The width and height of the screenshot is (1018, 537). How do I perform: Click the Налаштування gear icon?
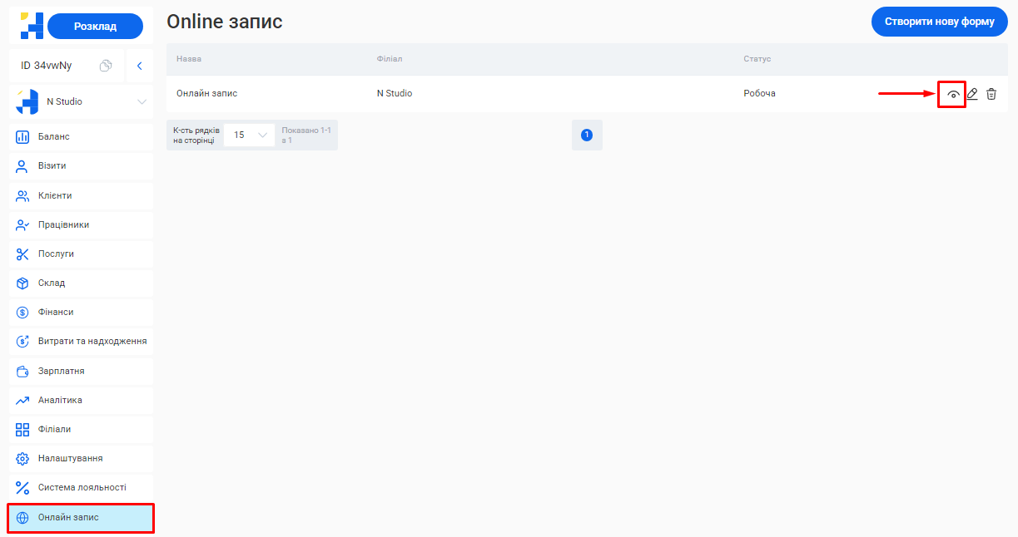pyautogui.click(x=23, y=459)
